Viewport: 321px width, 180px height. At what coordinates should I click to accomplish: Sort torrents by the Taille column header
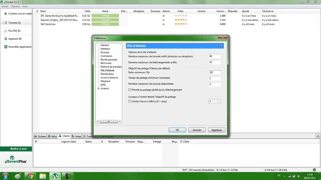coord(87,11)
